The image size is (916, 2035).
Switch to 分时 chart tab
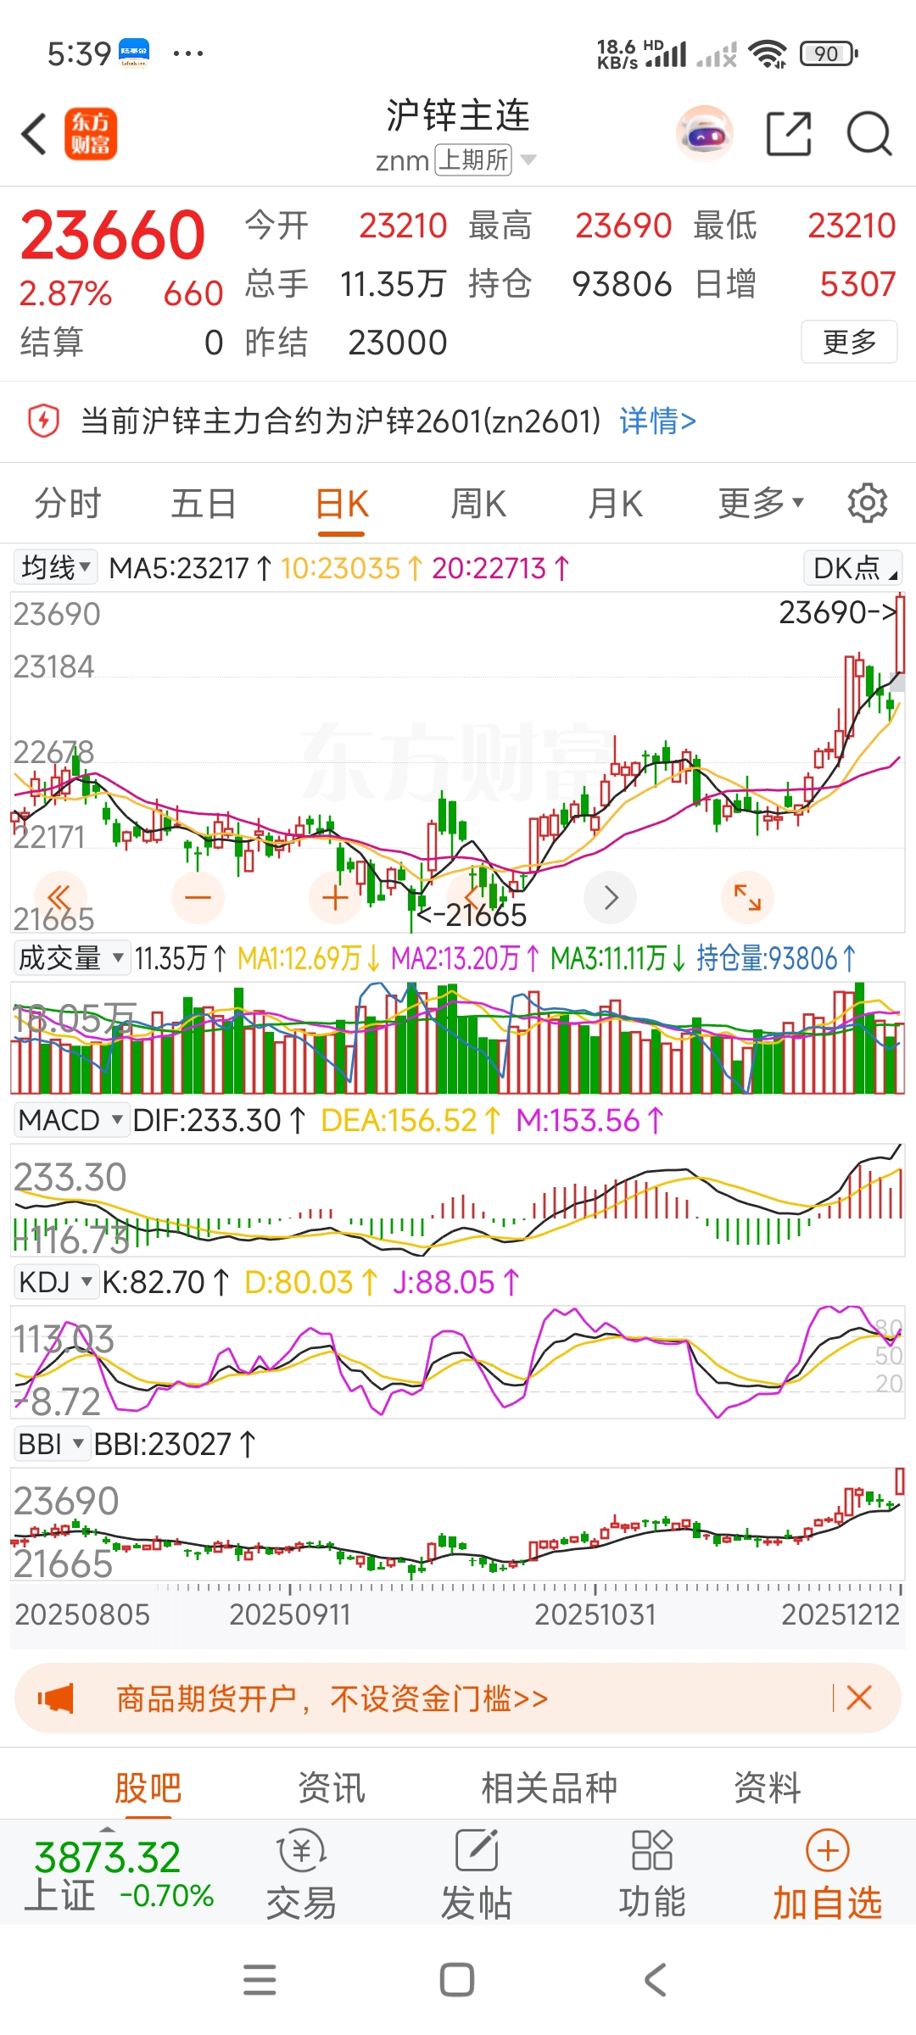click(68, 503)
